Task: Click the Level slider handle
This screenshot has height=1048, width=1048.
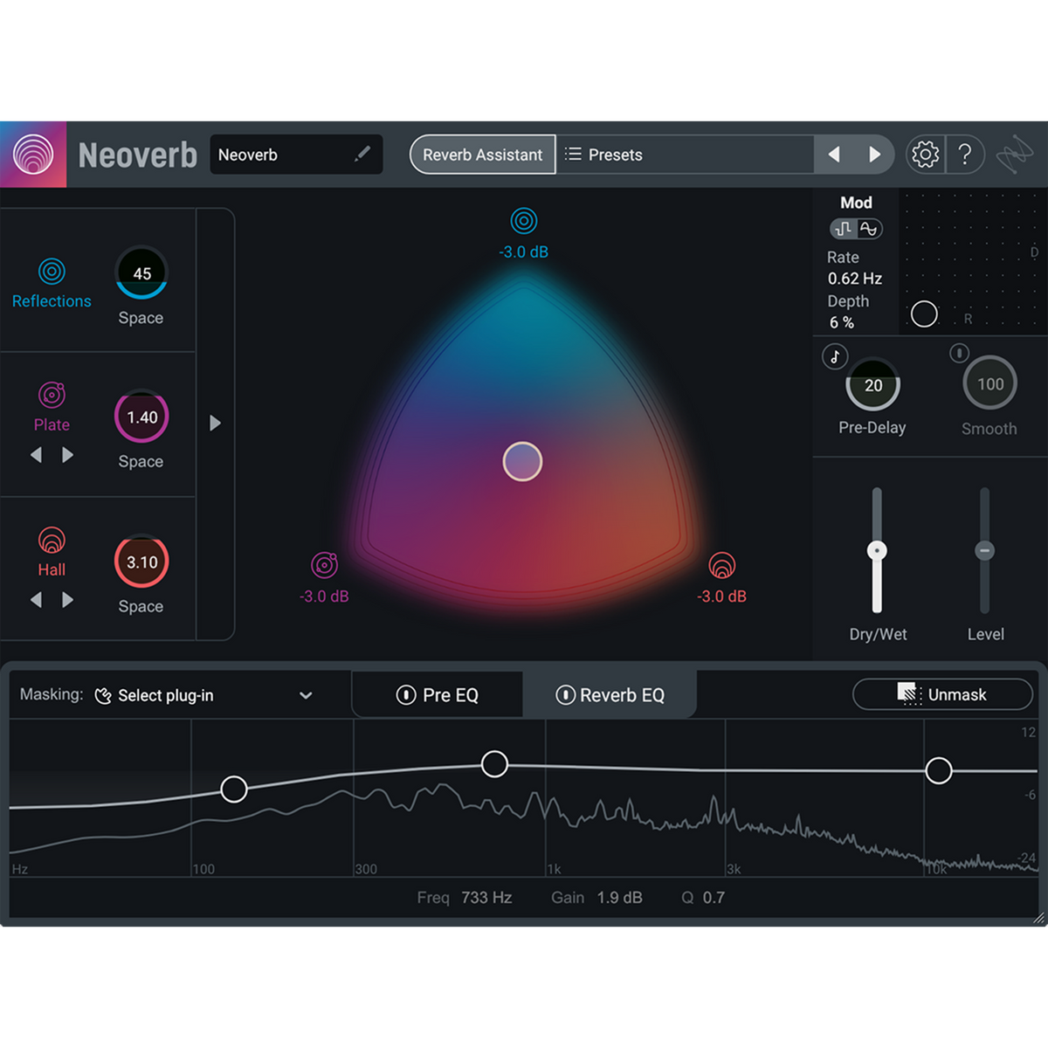Action: (985, 550)
